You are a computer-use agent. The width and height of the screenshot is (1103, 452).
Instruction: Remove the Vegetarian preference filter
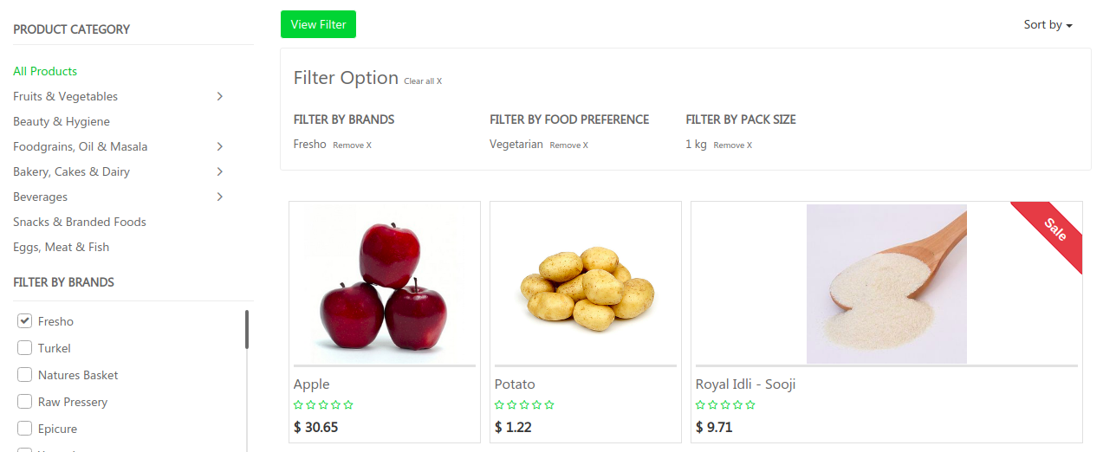568,145
